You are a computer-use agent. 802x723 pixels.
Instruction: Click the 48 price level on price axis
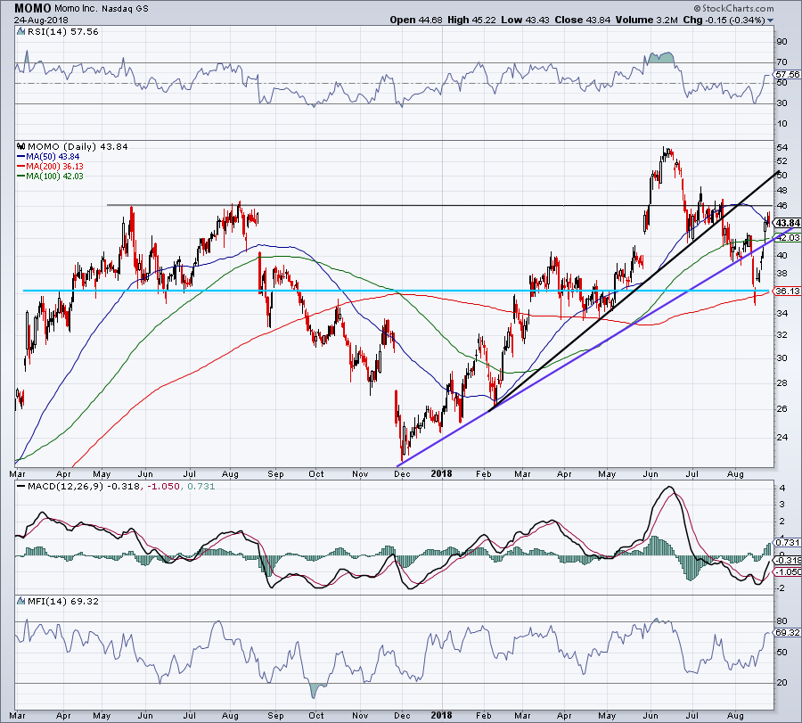point(782,191)
